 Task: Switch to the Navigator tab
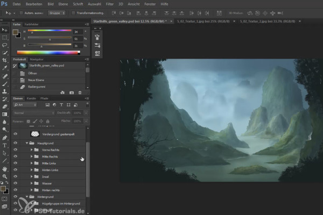tap(37, 59)
